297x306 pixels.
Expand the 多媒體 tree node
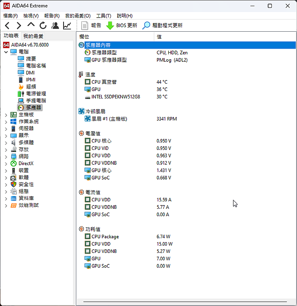coord(6,143)
